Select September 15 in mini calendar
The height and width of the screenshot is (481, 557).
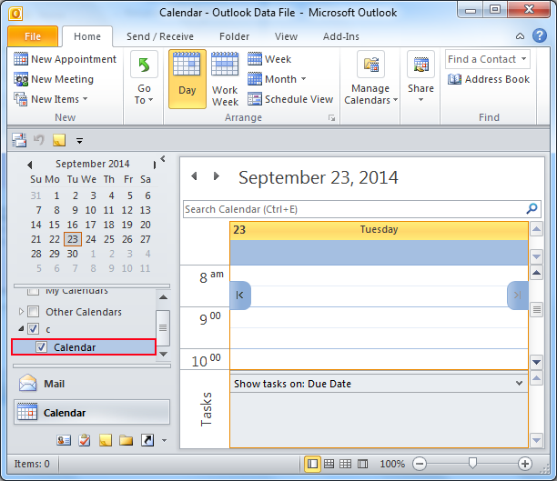pos(55,225)
